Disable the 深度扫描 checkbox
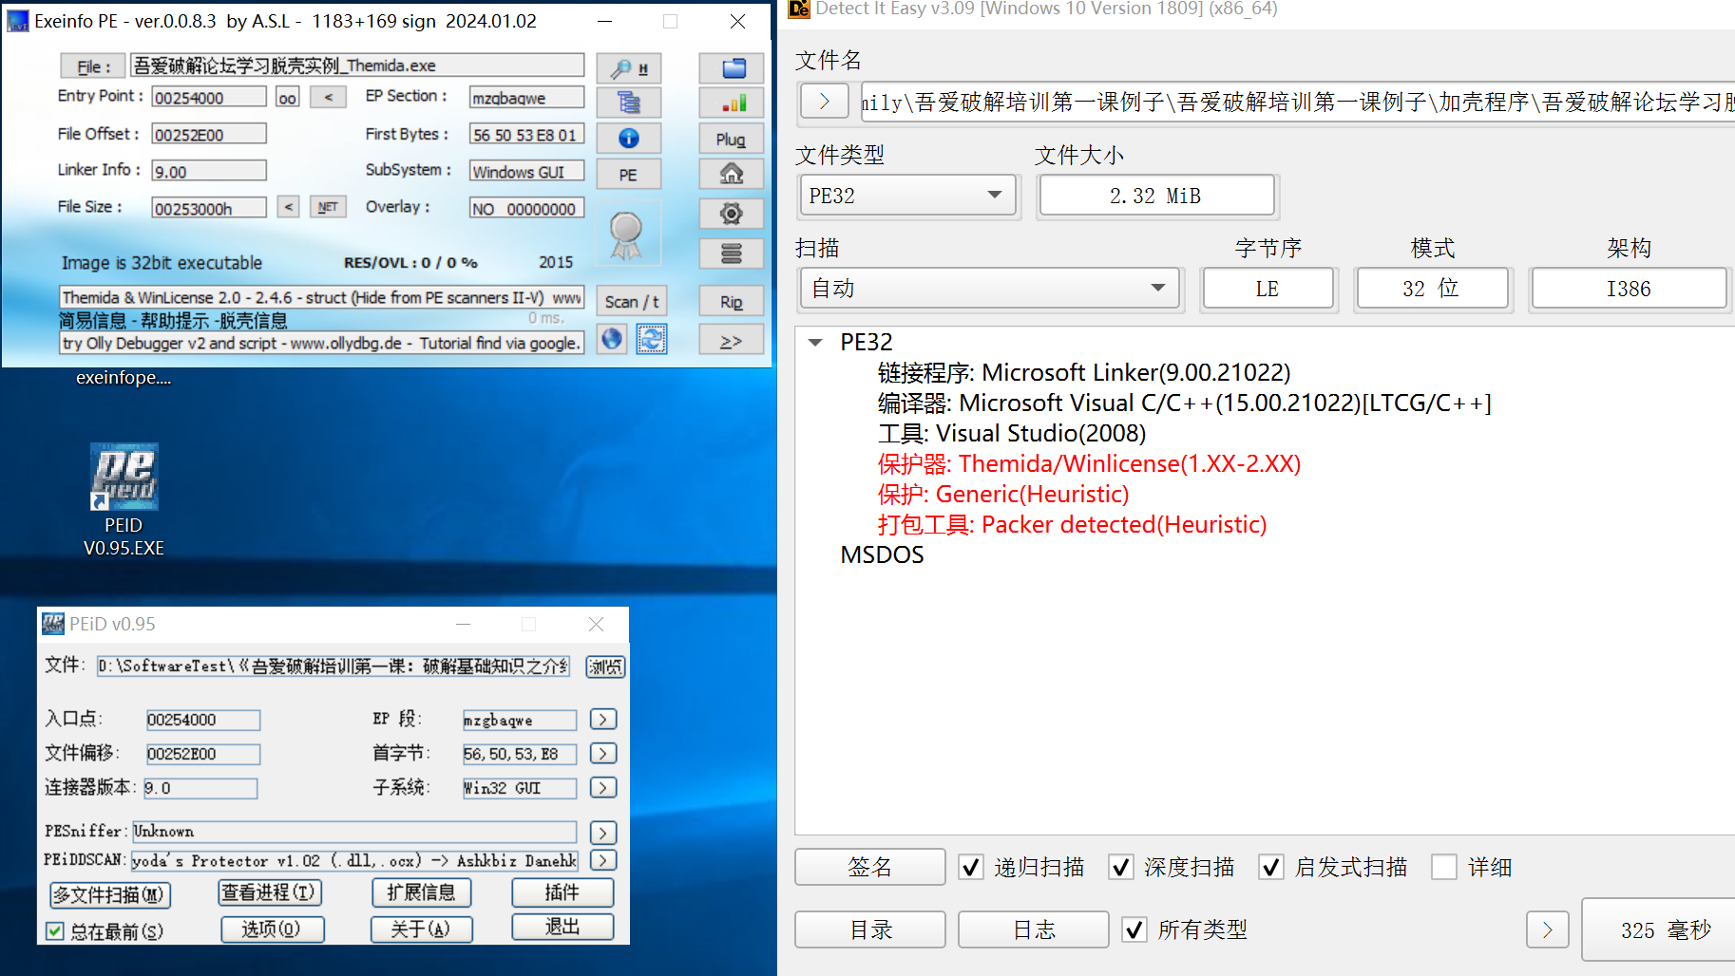The width and height of the screenshot is (1735, 976). [x=1121, y=867]
